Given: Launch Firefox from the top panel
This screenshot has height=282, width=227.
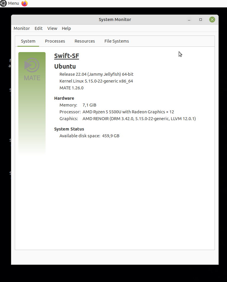Looking at the screenshot, I should point(25,3).
